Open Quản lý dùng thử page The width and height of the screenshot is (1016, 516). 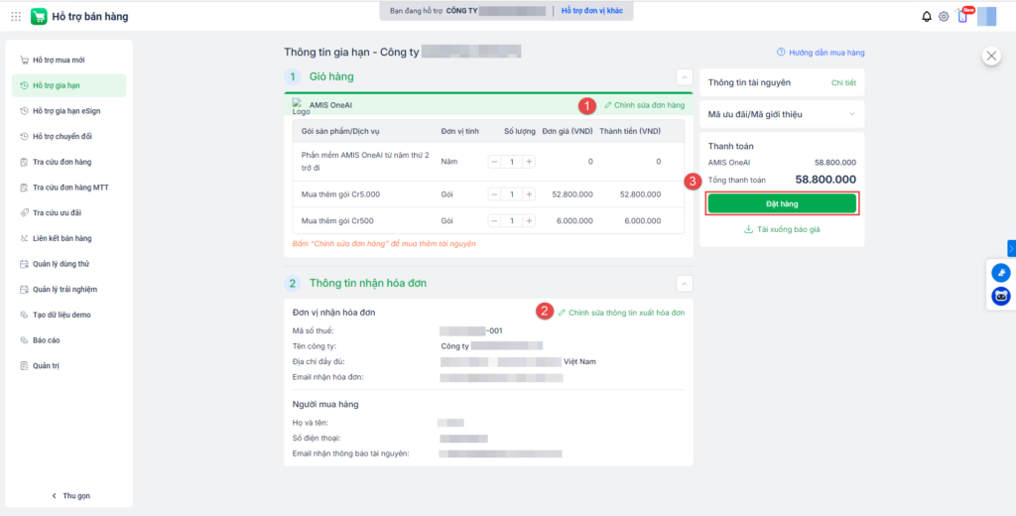[x=68, y=264]
